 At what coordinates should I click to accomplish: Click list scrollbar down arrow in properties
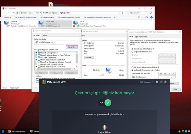tap(77, 67)
